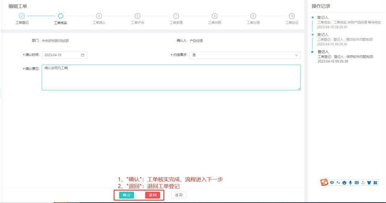Click the calendar icon in 确认时间 field
The image size is (386, 203).
point(82,55)
